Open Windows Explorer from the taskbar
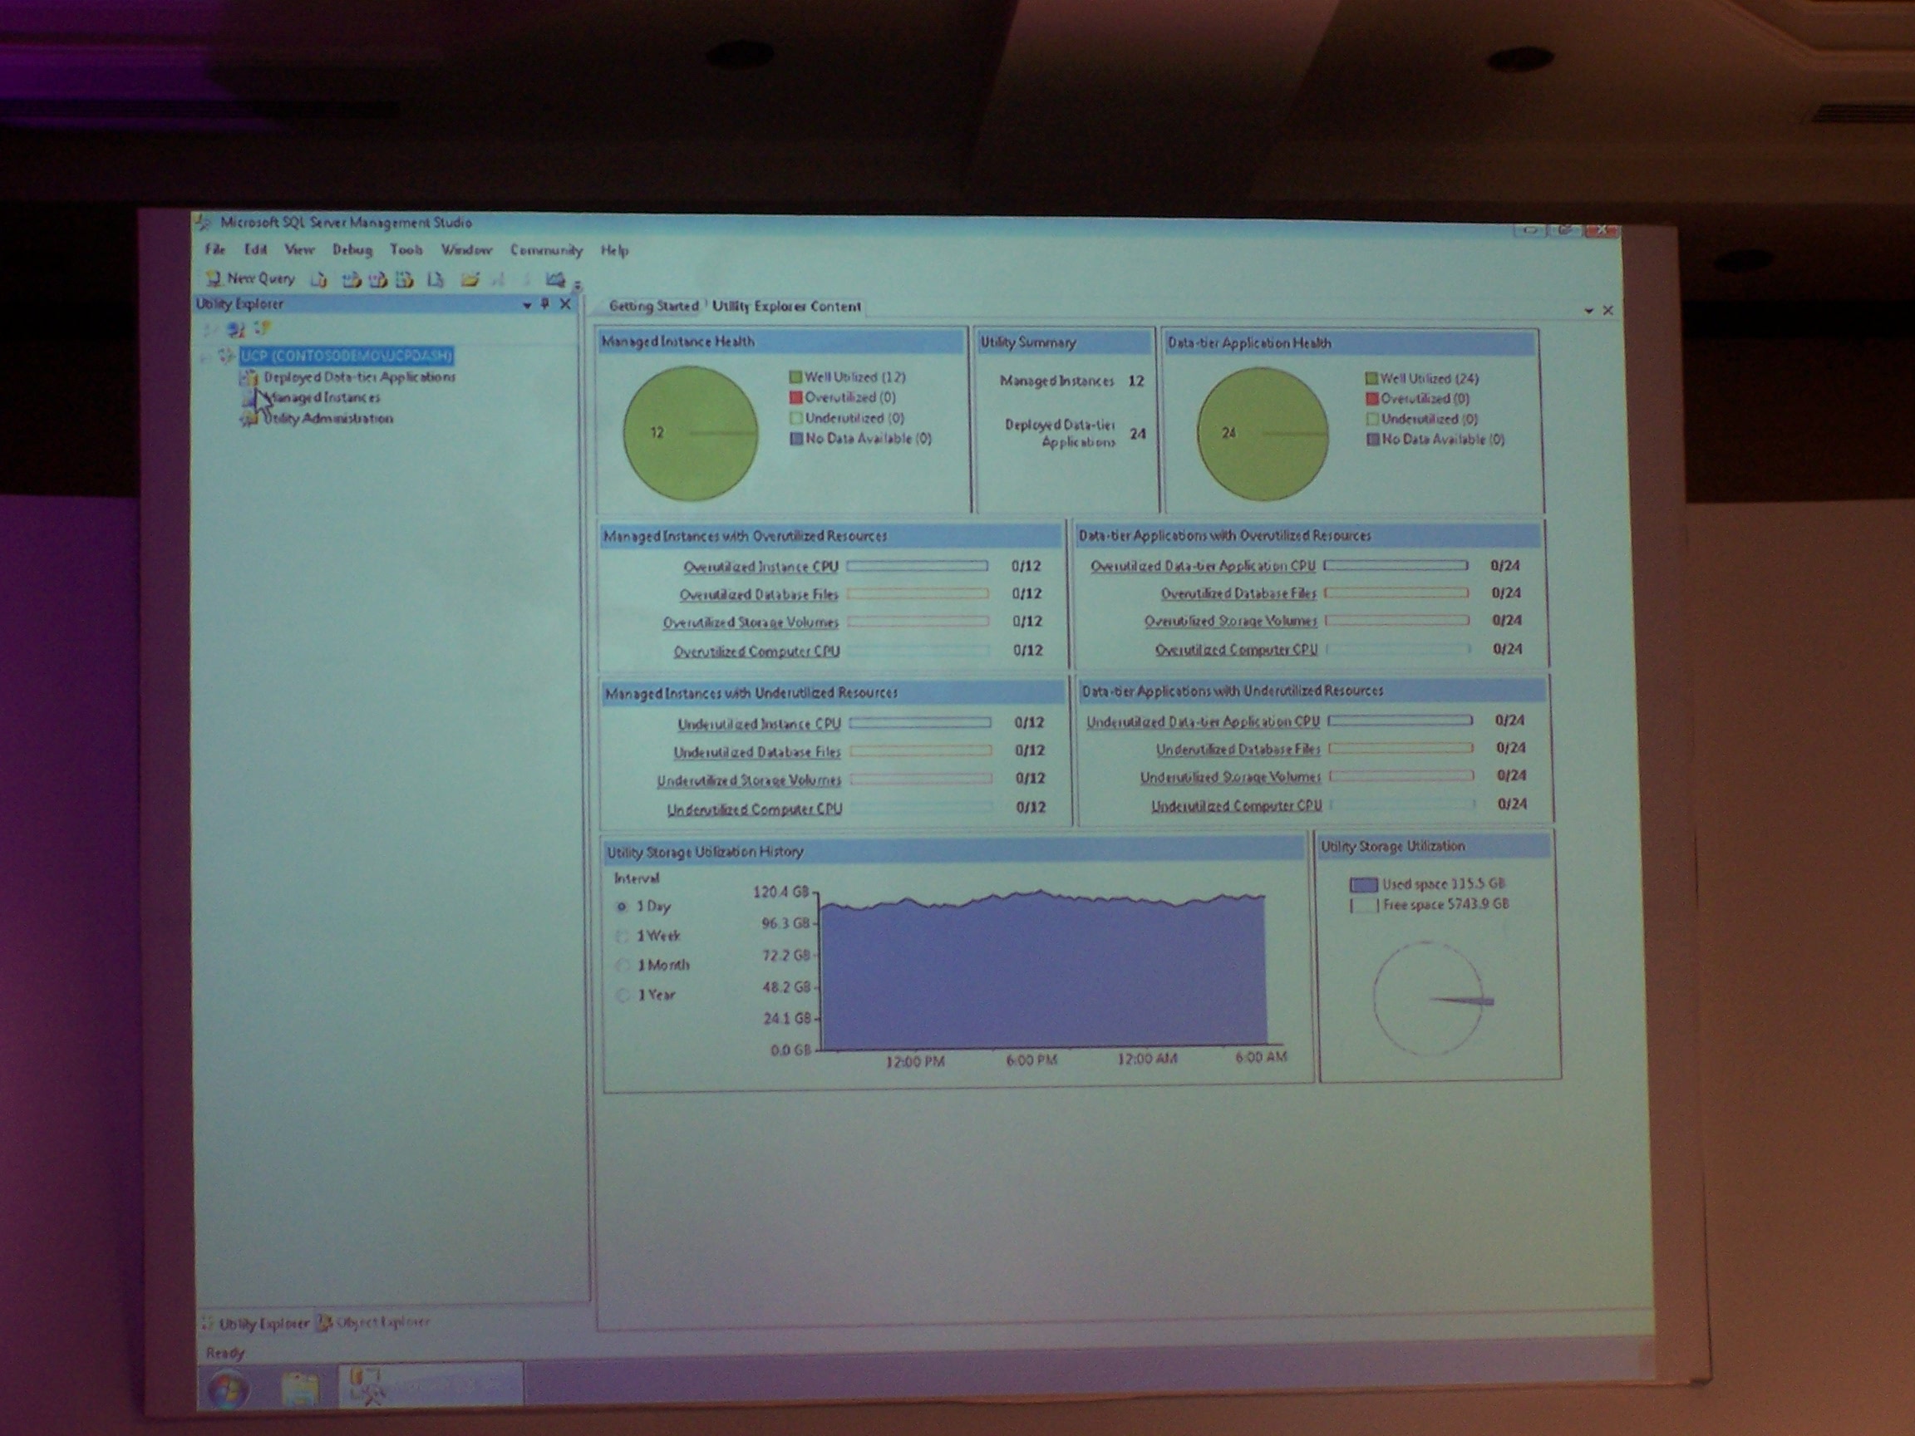 coord(299,1389)
